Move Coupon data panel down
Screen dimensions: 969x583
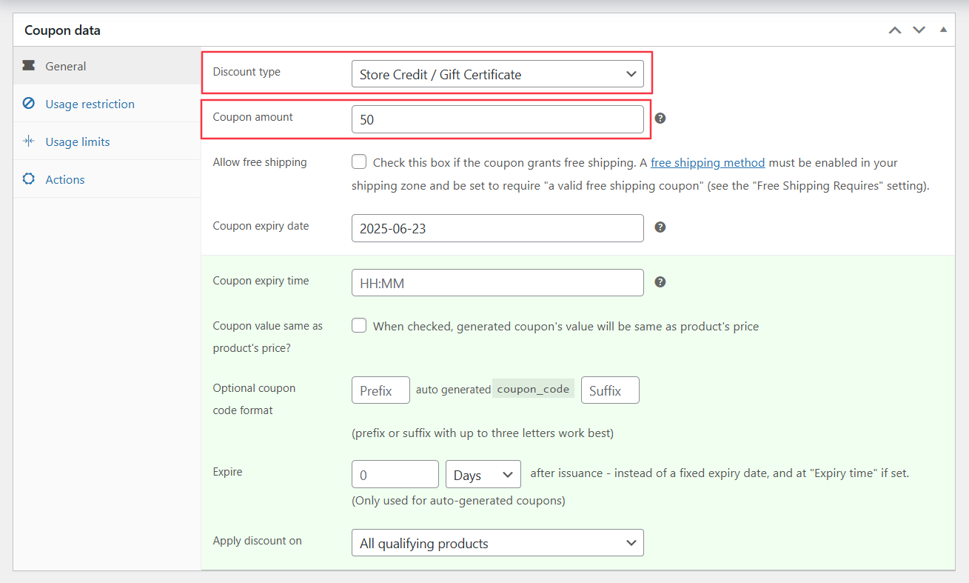[x=919, y=30]
